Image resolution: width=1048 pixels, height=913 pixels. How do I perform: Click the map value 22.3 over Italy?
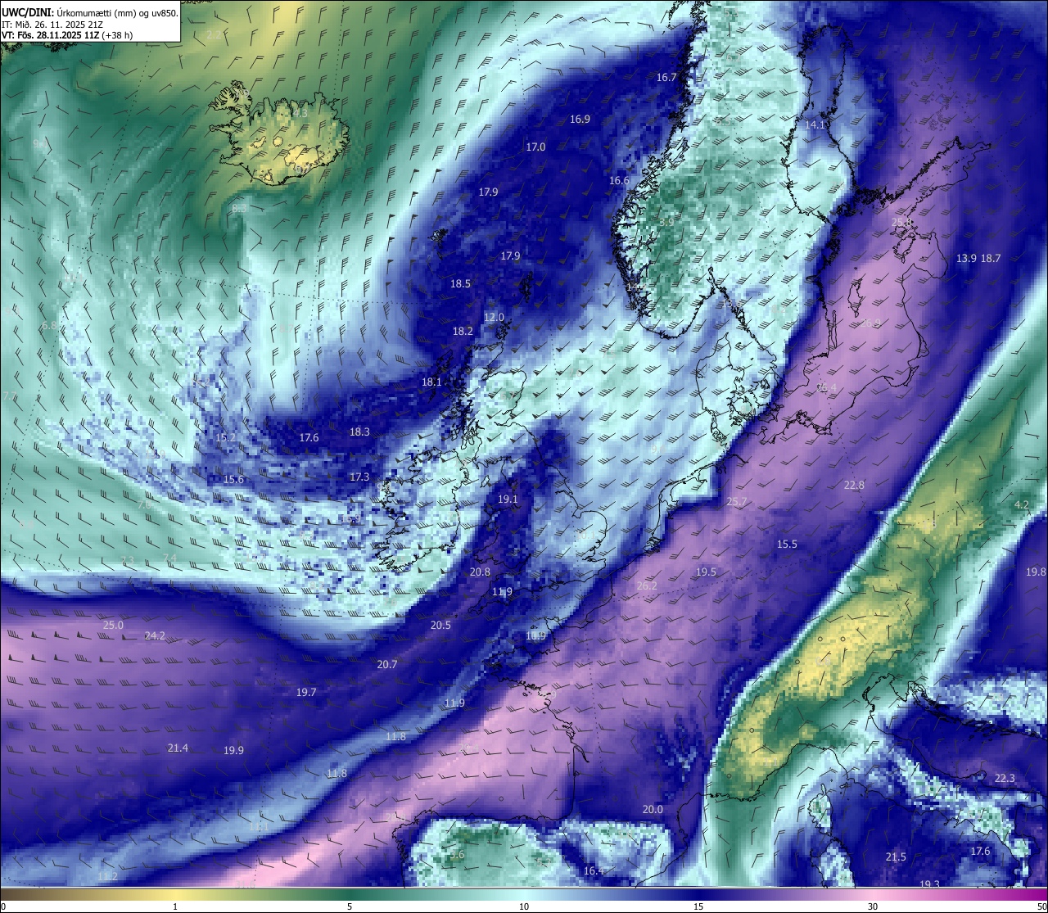1005,779
